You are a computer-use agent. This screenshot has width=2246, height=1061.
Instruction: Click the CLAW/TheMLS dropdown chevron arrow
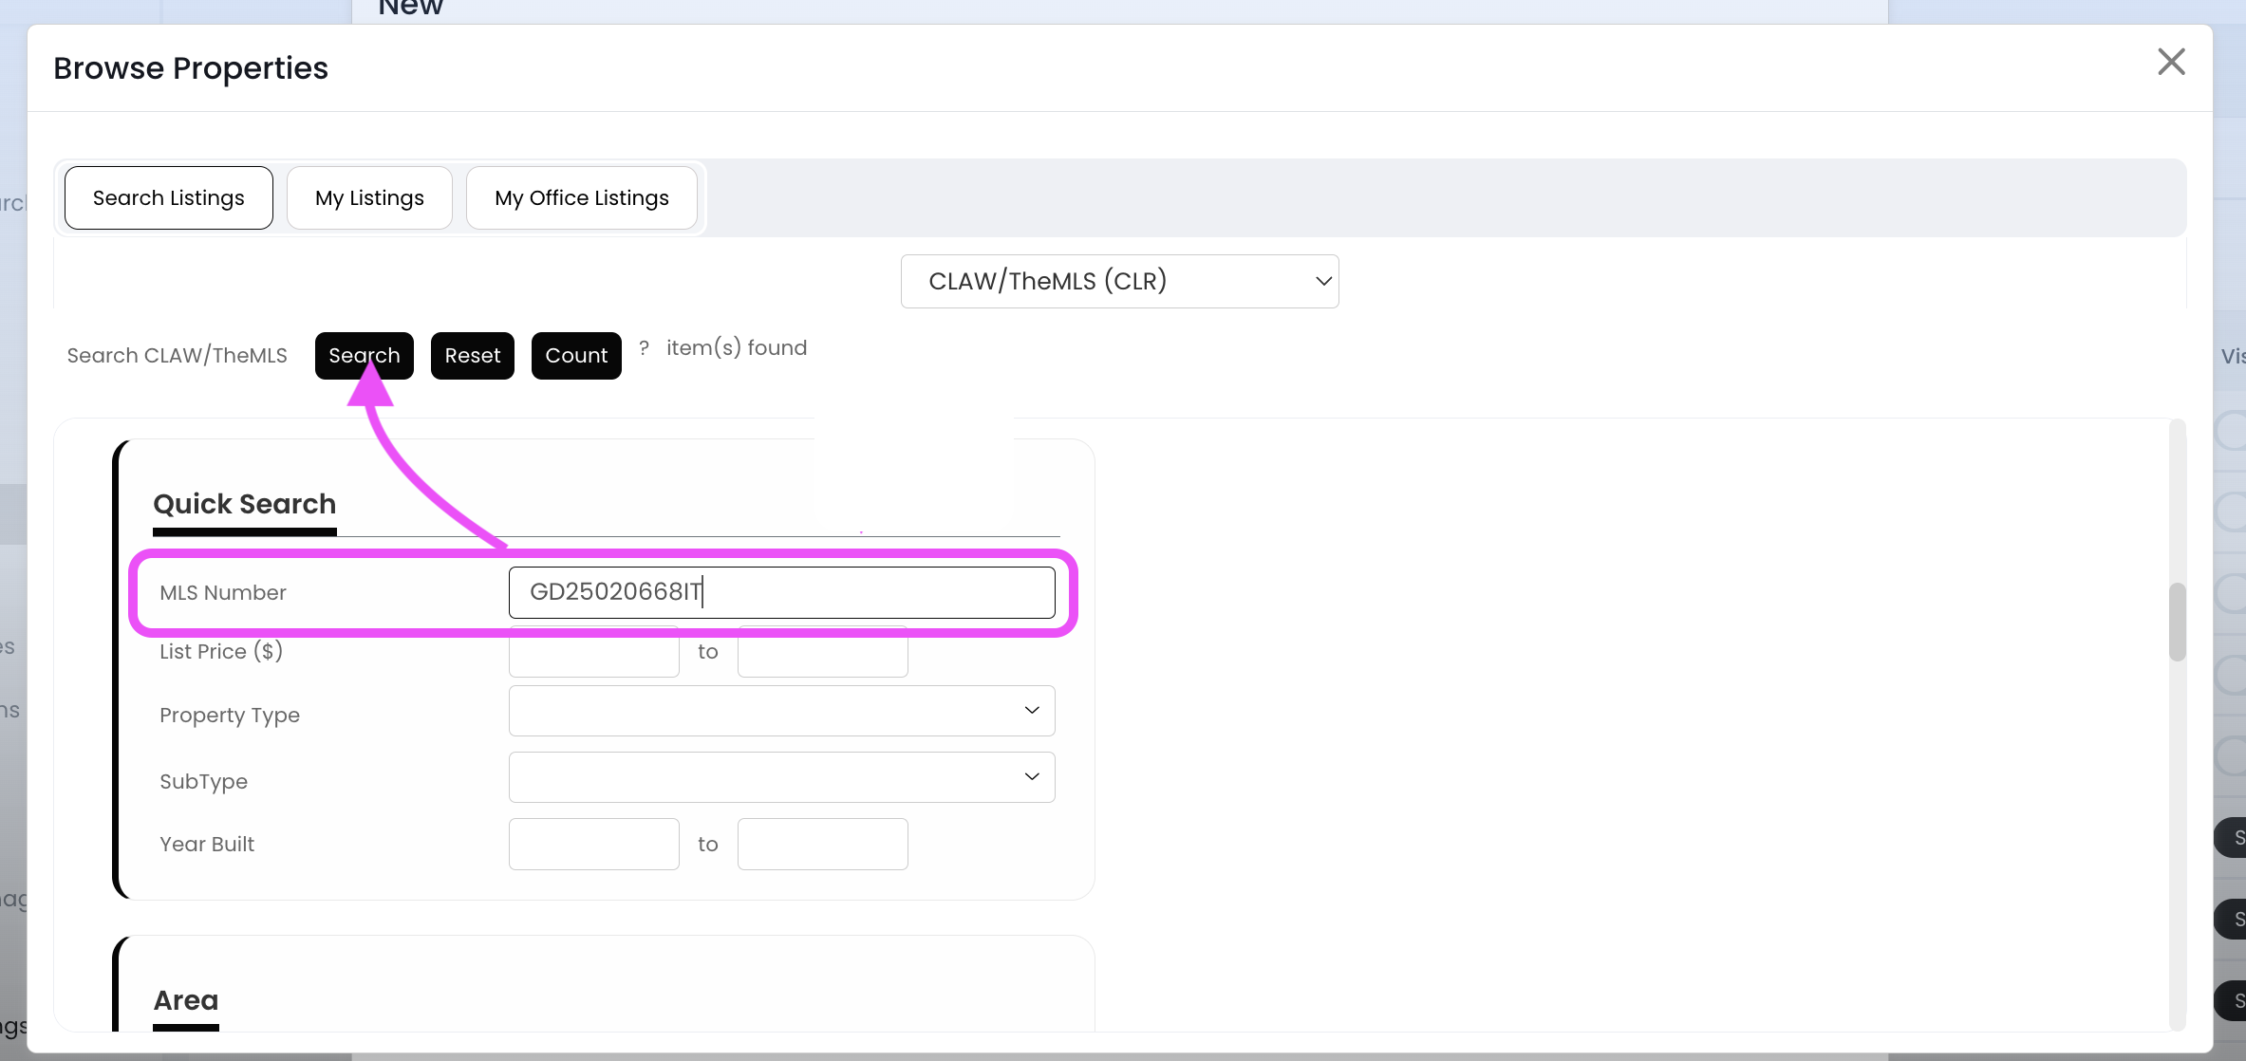click(1323, 281)
